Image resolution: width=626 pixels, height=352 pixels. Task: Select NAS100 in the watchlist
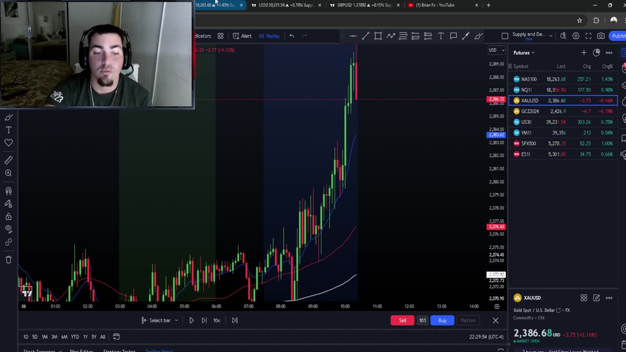[563, 79]
